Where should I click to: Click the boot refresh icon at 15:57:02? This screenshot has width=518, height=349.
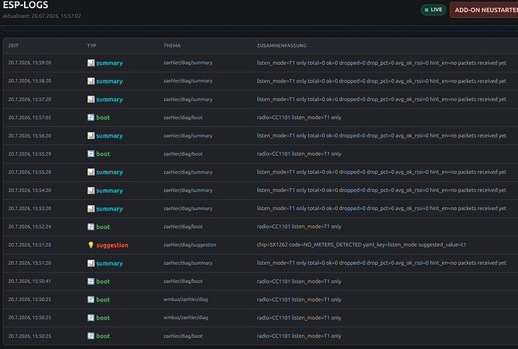(91, 117)
